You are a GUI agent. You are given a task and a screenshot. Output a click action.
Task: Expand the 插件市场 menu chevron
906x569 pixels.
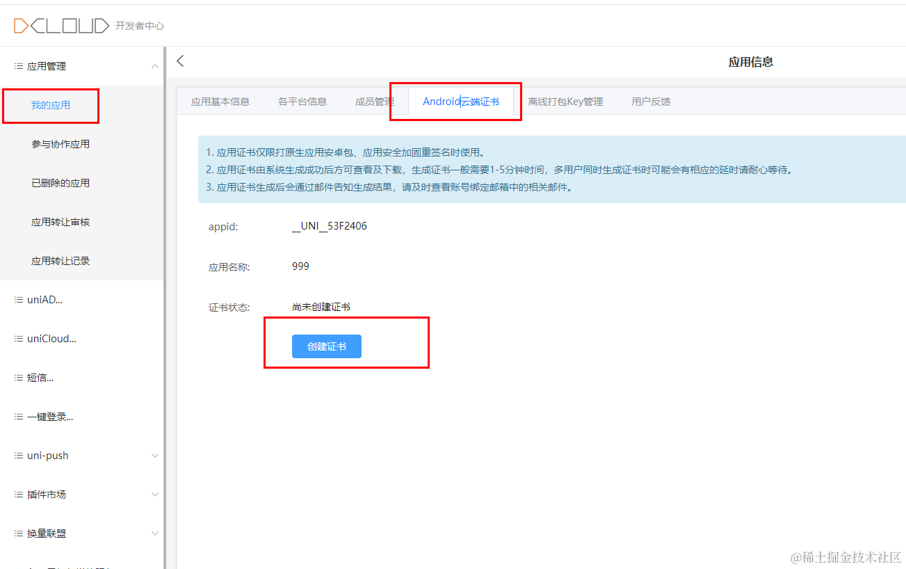coord(154,495)
